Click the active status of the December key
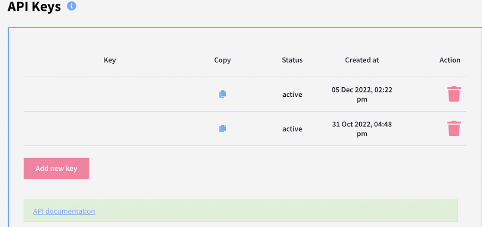 click(292, 95)
